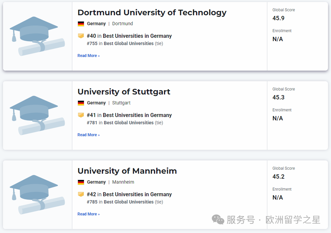Click the #40 ranking badge icon
The image size is (331, 233).
click(x=81, y=36)
